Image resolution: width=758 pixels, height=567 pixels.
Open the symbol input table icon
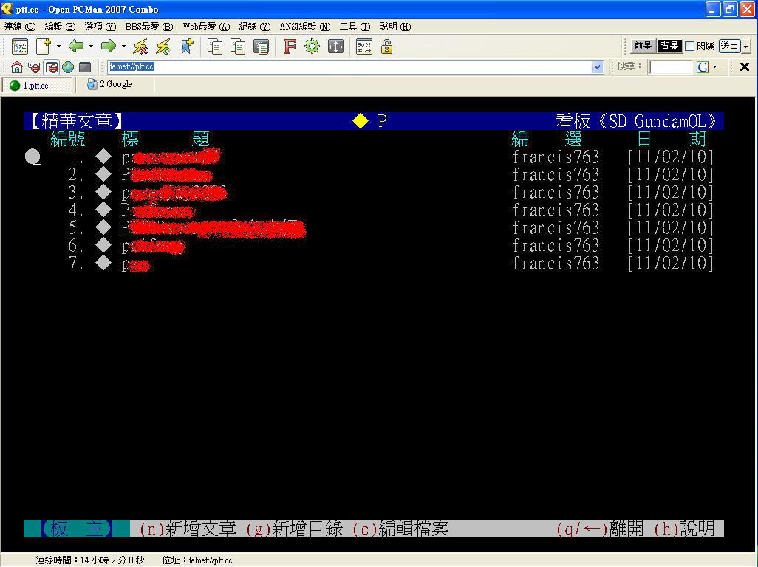tap(364, 47)
